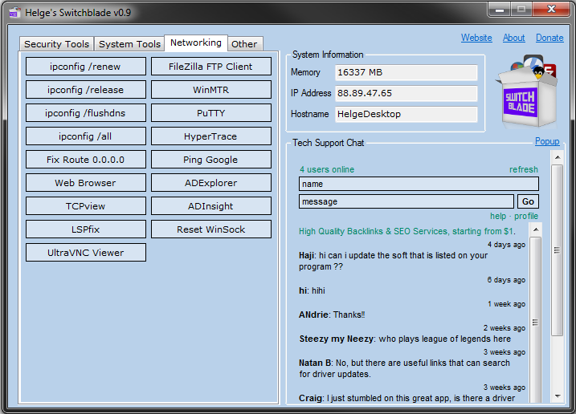Close the Switchblade window
The image size is (576, 414).
pos(551,10)
